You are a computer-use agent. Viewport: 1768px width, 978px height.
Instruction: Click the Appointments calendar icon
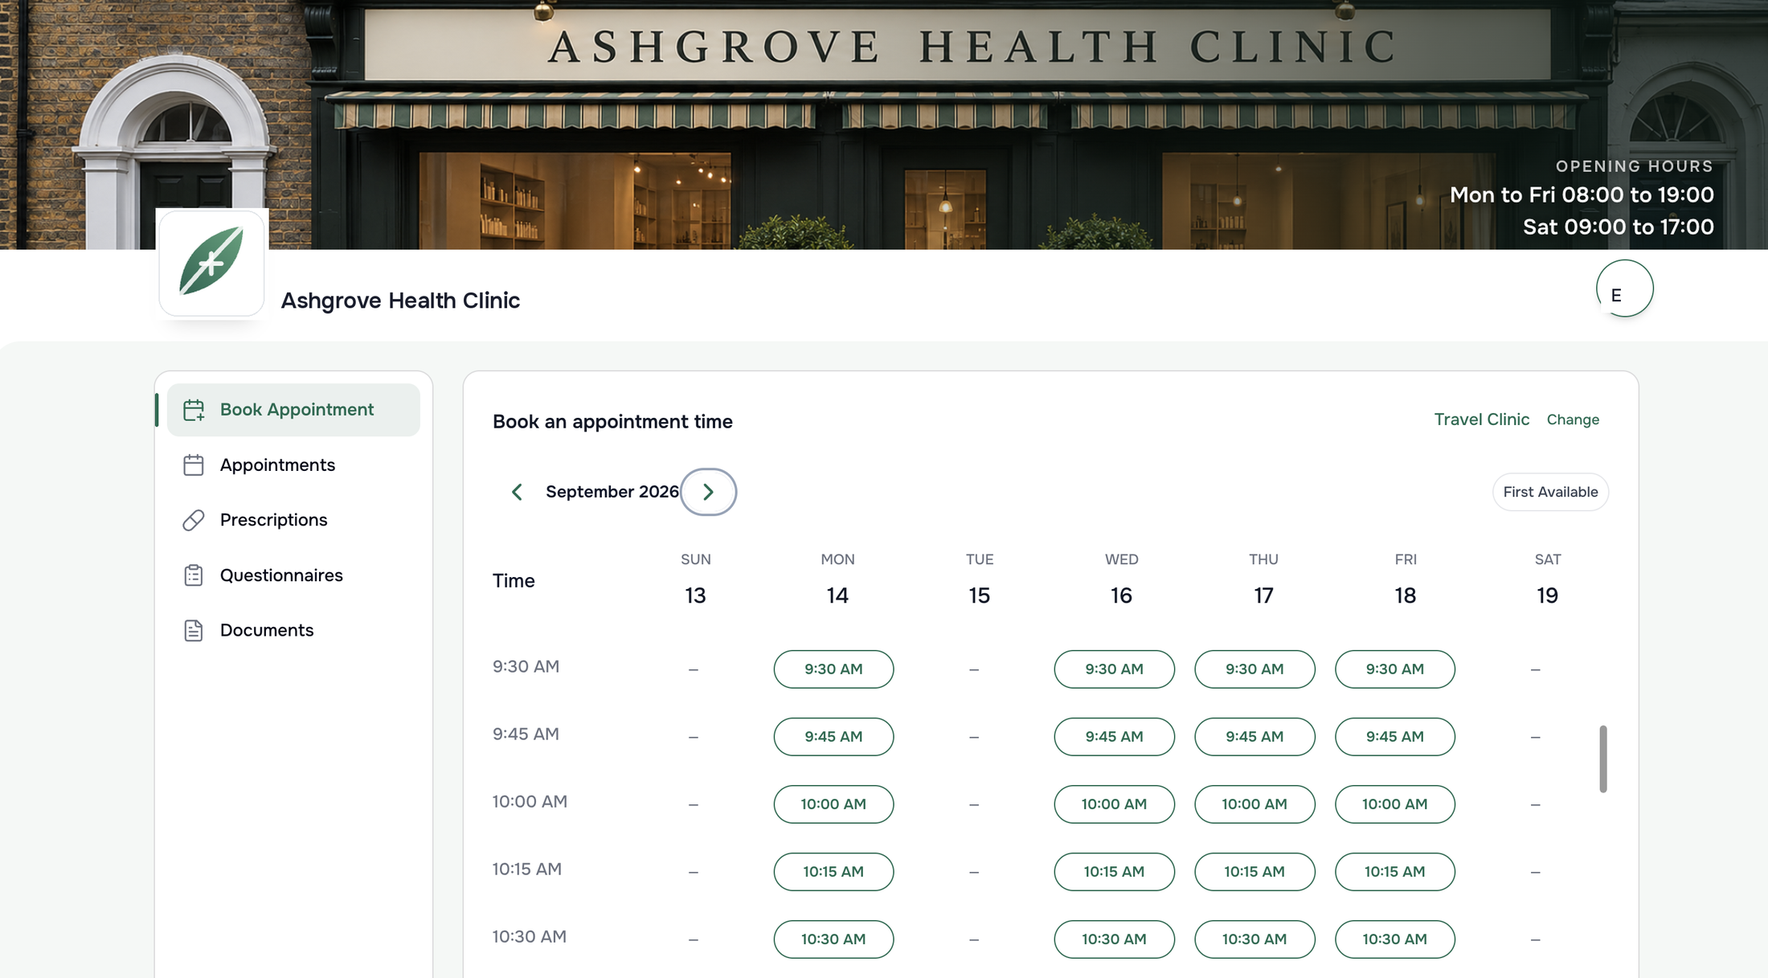click(x=194, y=465)
